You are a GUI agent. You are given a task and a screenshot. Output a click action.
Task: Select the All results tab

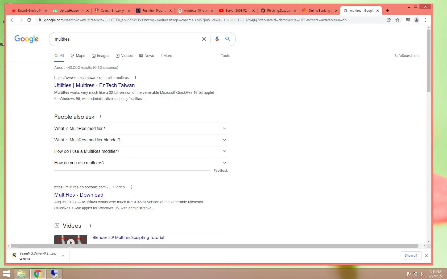pos(59,56)
